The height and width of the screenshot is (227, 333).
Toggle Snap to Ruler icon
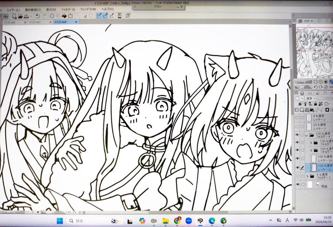[x=99, y=16]
